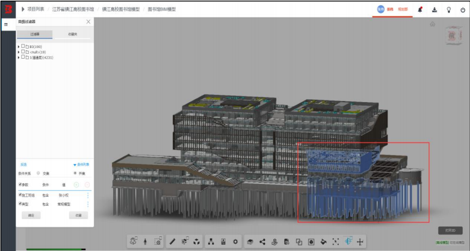
Task: Click the 打开2D button
Action: (x=450, y=230)
